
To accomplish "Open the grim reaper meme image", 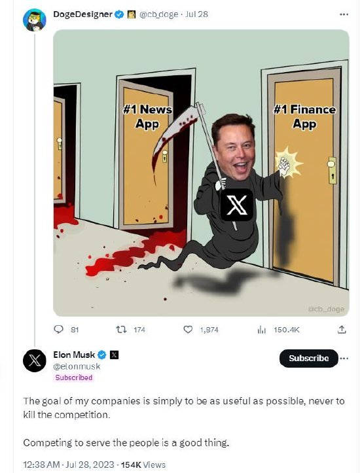I will [x=201, y=173].
